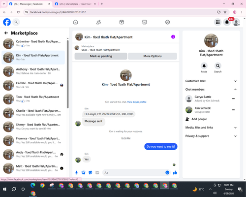Open options dots for Kim Schreck

pos(234,110)
